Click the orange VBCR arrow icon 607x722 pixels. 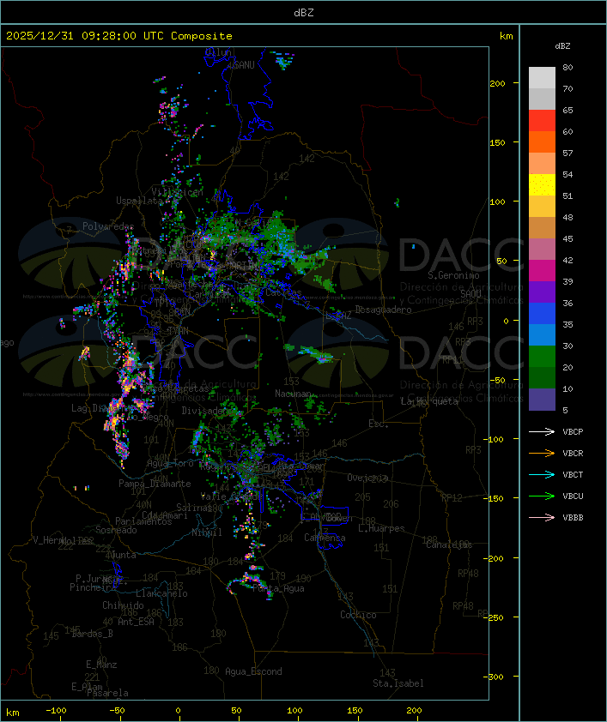(542, 453)
